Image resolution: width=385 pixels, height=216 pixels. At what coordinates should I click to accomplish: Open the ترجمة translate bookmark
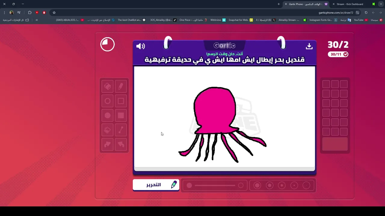point(346,20)
